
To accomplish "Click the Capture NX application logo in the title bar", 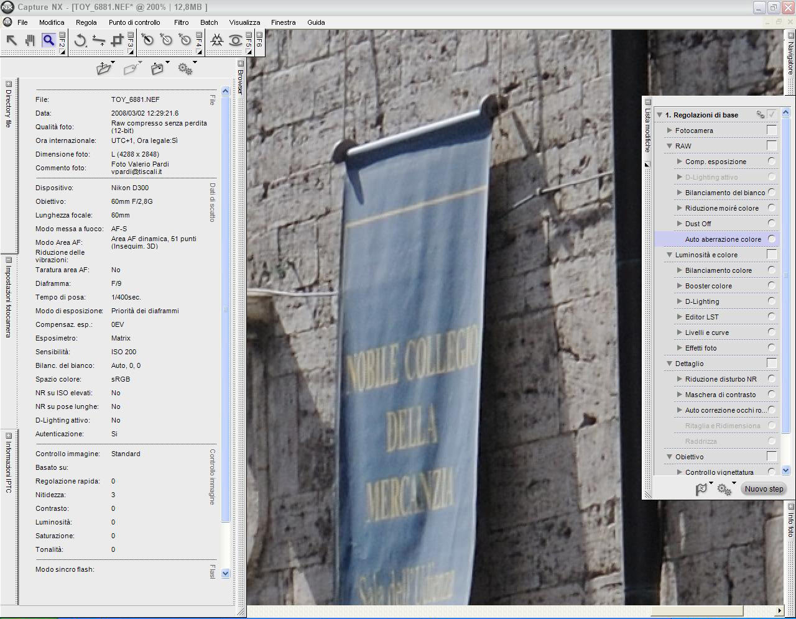I will [x=7, y=7].
